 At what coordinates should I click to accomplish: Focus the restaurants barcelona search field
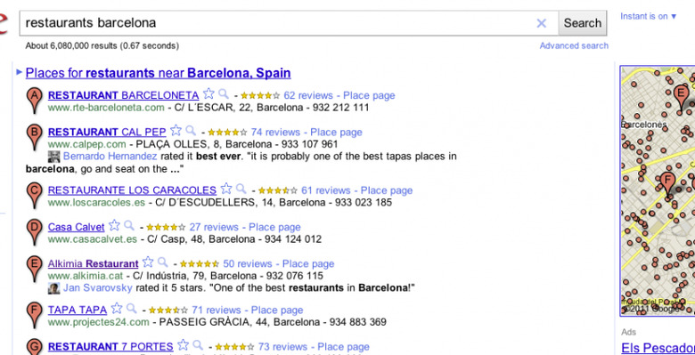point(277,23)
